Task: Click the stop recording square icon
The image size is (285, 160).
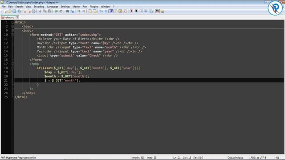Action: tap(136, 11)
